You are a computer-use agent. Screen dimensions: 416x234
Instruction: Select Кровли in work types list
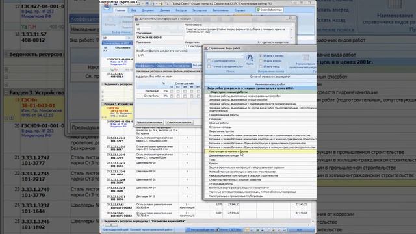pos(213,164)
